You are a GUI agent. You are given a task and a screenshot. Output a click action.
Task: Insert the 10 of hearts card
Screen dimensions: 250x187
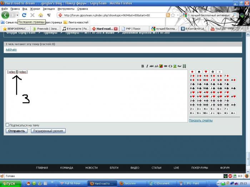(206, 97)
